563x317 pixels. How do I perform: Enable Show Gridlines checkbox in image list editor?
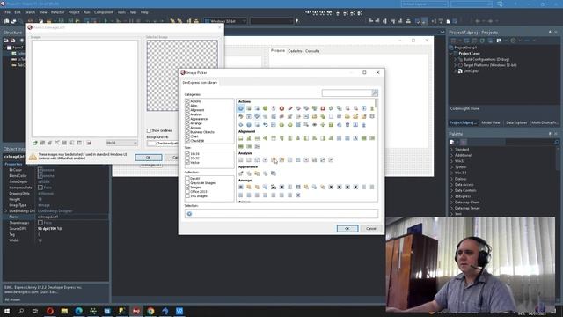coord(149,130)
